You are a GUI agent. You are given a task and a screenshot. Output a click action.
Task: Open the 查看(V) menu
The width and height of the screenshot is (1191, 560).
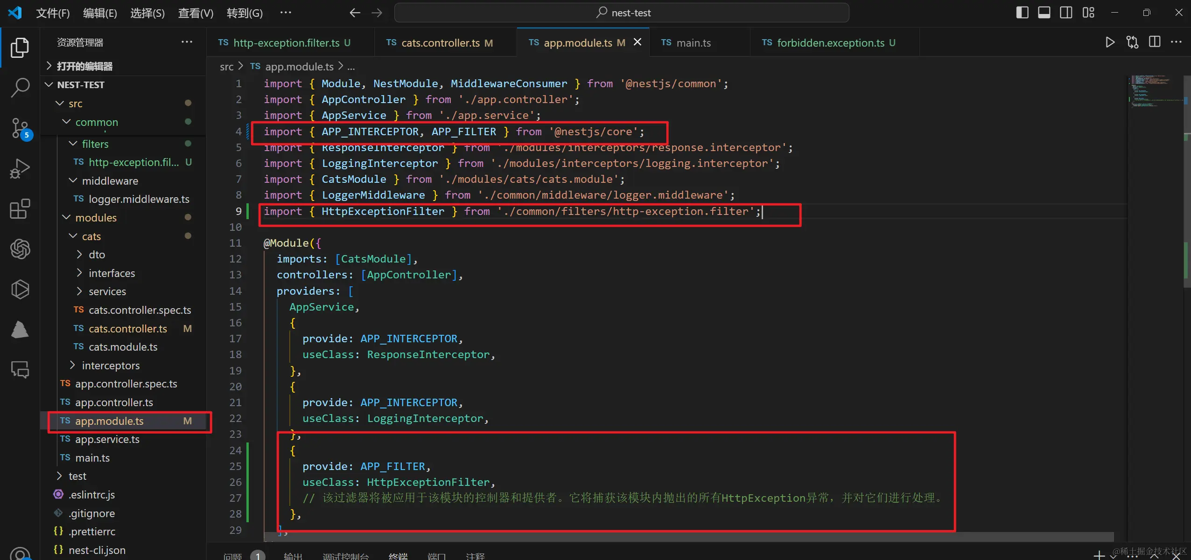coord(196,13)
